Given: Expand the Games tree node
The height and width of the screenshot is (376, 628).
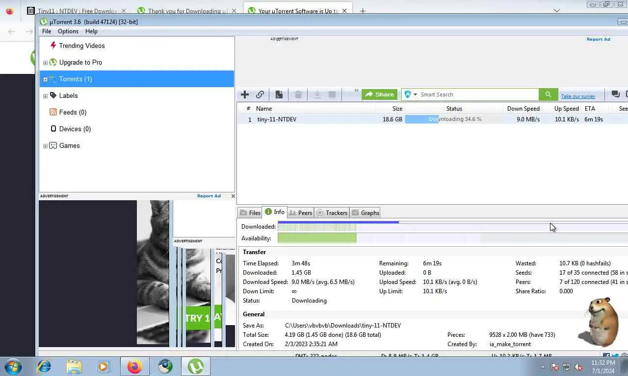Looking at the screenshot, I should tap(45, 146).
